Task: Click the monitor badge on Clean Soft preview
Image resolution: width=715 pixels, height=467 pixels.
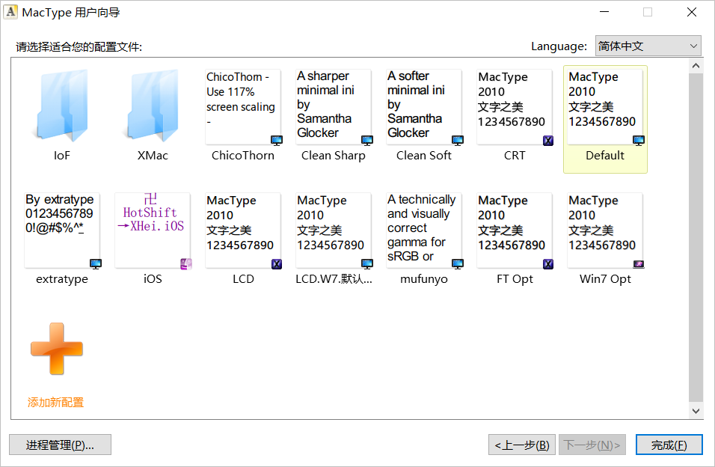Action: pos(458,140)
